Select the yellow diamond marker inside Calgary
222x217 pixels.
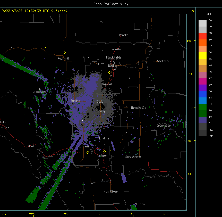coord(104,152)
